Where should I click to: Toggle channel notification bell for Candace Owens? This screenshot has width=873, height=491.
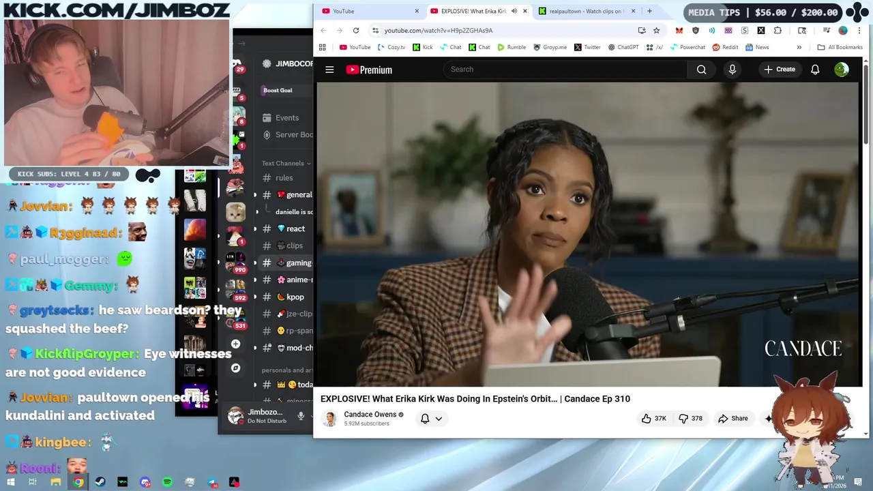(x=425, y=419)
